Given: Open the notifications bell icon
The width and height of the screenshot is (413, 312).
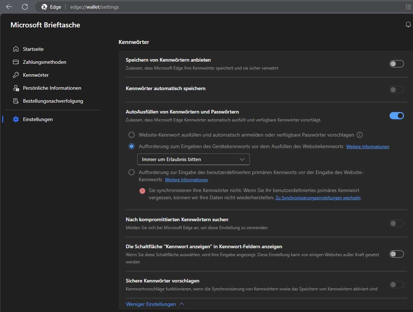Looking at the screenshot, I should pos(408,24).
